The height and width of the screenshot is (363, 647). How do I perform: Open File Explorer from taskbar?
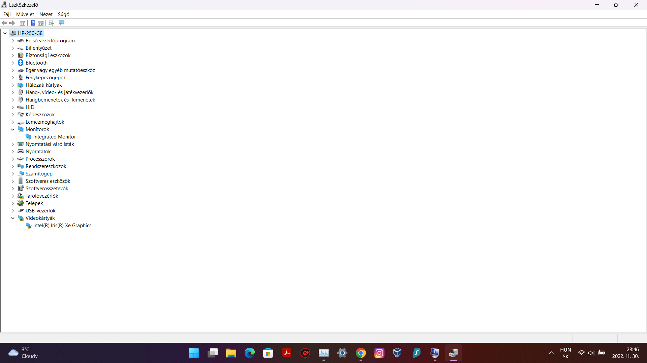231,353
